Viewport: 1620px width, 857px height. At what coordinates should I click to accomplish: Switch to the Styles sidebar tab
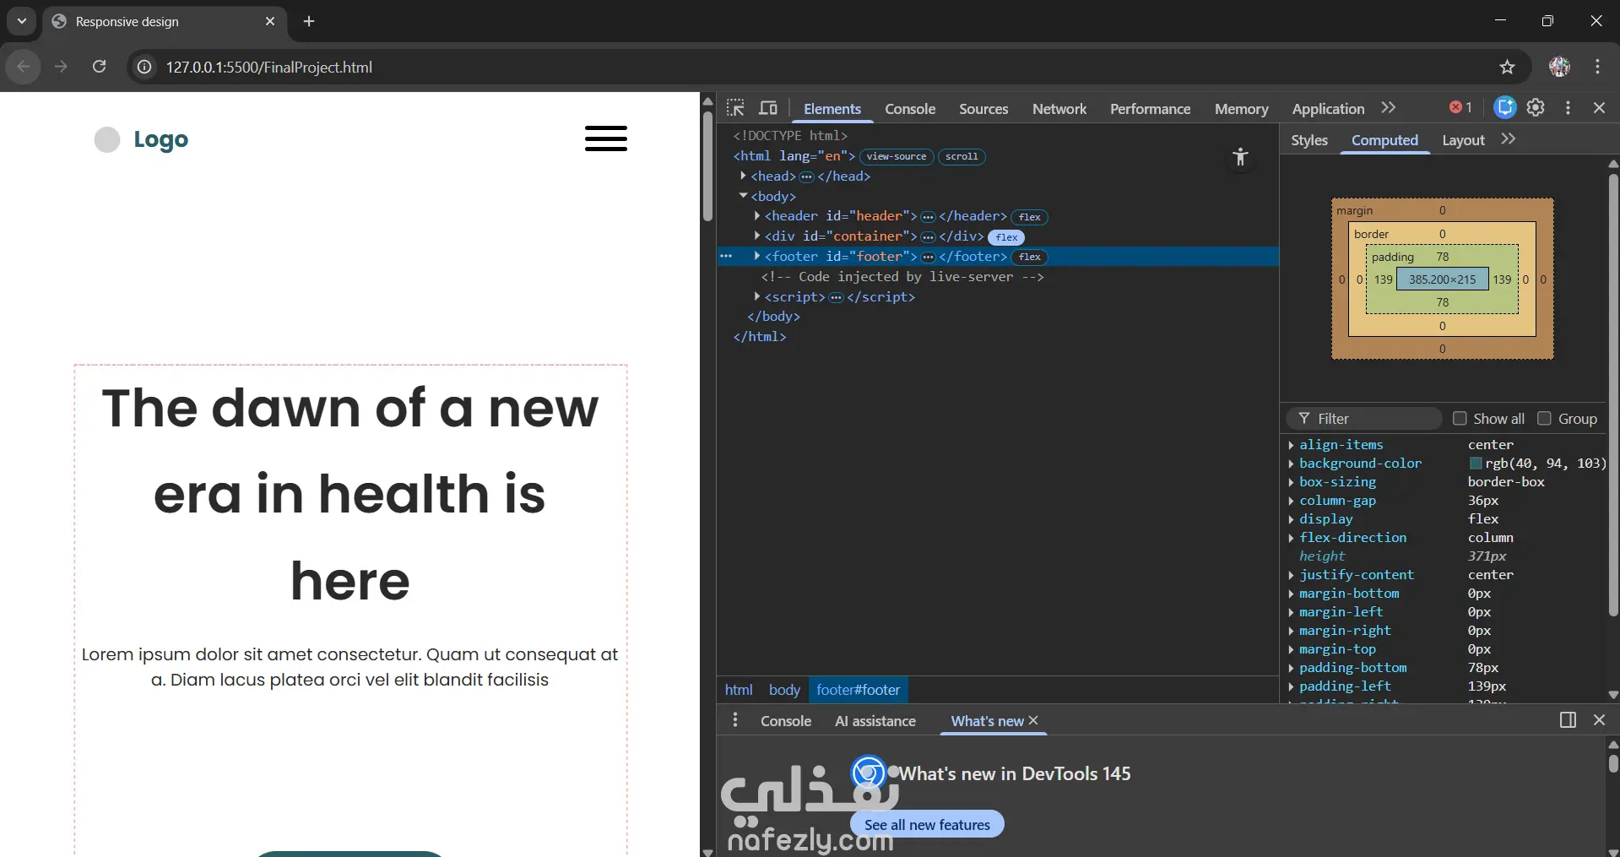point(1309,140)
